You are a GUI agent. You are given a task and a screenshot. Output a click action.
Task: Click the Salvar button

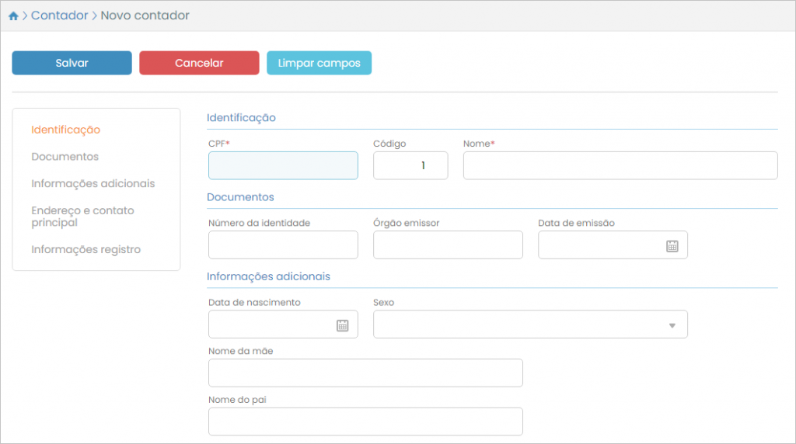(72, 63)
